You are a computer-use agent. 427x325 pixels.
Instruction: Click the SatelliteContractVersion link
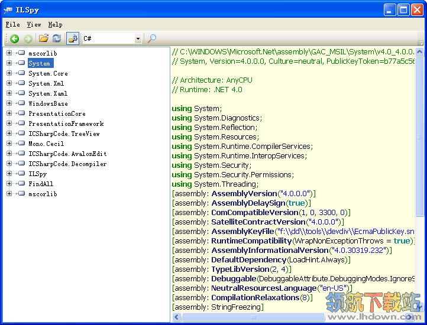tap(258, 222)
